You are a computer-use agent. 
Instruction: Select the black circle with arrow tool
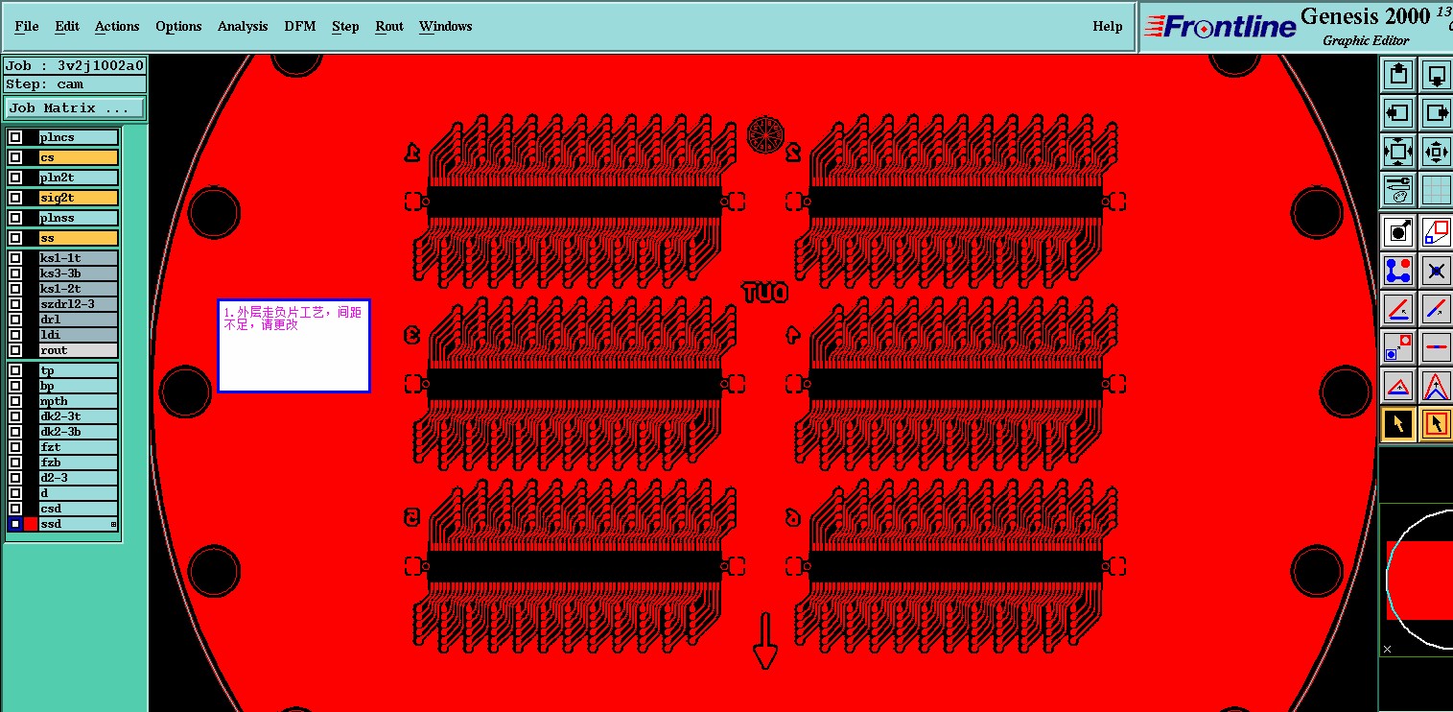1397,231
